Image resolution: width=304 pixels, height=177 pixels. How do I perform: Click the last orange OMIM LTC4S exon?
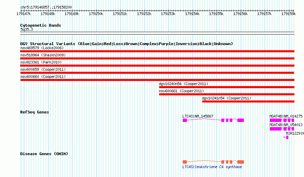[240, 162]
